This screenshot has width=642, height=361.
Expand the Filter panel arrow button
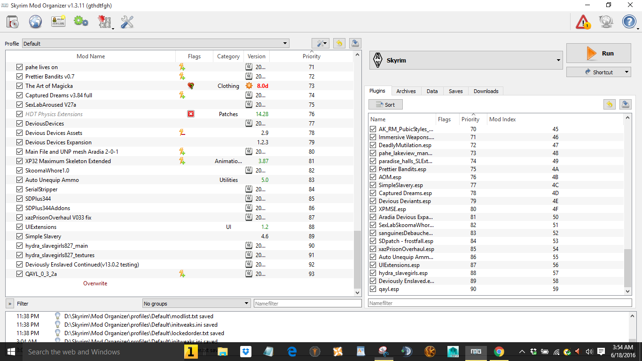[x=10, y=304]
